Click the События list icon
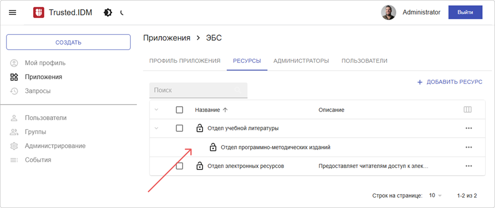Viewport: 495px width, 208px height. 14,160
